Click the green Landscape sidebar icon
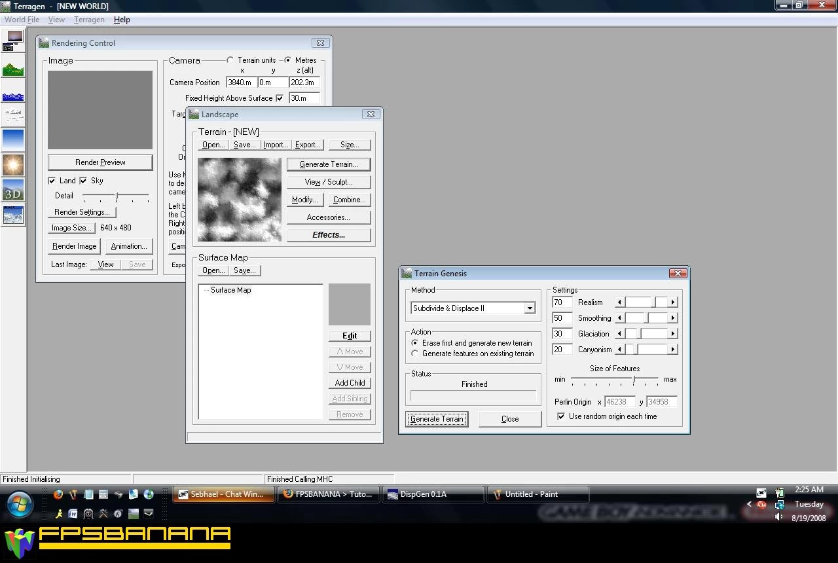Screen dimensions: 838x563 point(13,67)
